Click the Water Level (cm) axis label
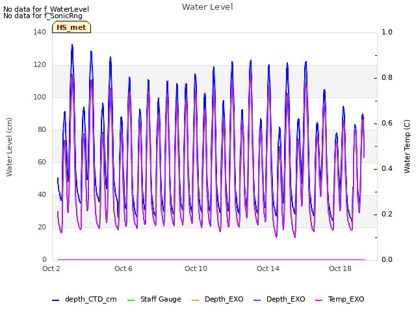This screenshot has height=312, width=416. pyautogui.click(x=9, y=147)
